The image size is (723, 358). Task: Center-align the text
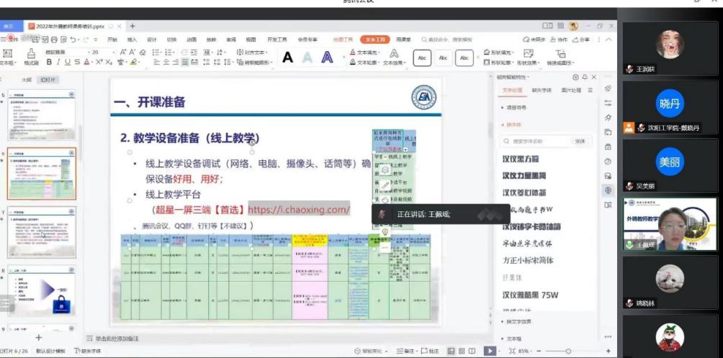(x=166, y=62)
